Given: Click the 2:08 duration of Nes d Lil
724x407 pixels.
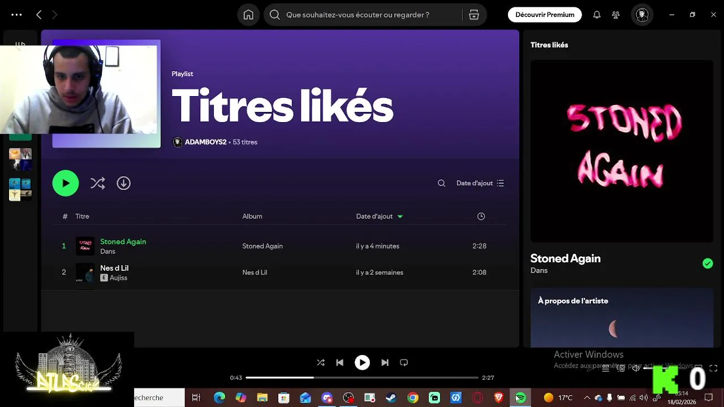Looking at the screenshot, I should pyautogui.click(x=479, y=272).
